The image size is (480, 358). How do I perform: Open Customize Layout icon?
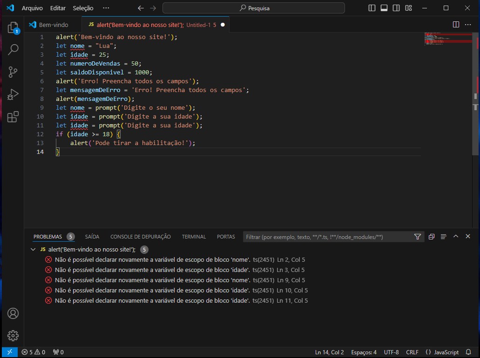pyautogui.click(x=408, y=8)
